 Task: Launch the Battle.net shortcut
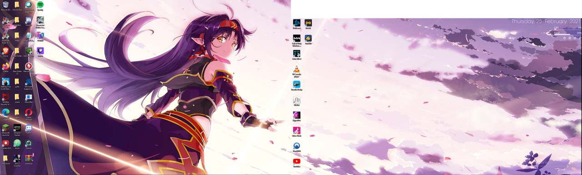pyautogui.click(x=296, y=23)
